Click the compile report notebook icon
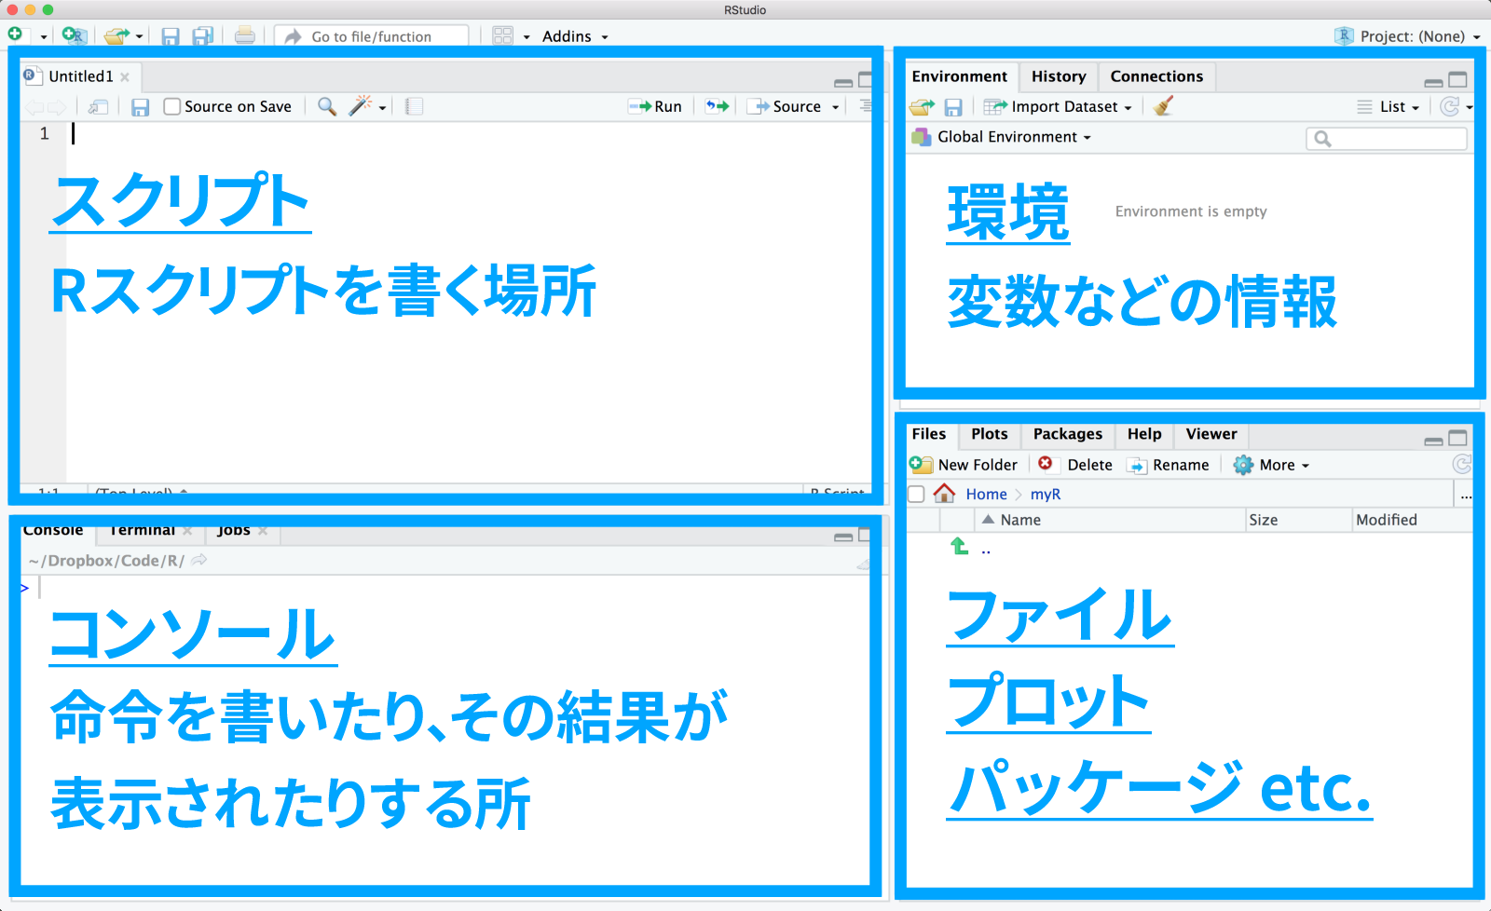Image resolution: width=1491 pixels, height=911 pixels. (x=415, y=106)
